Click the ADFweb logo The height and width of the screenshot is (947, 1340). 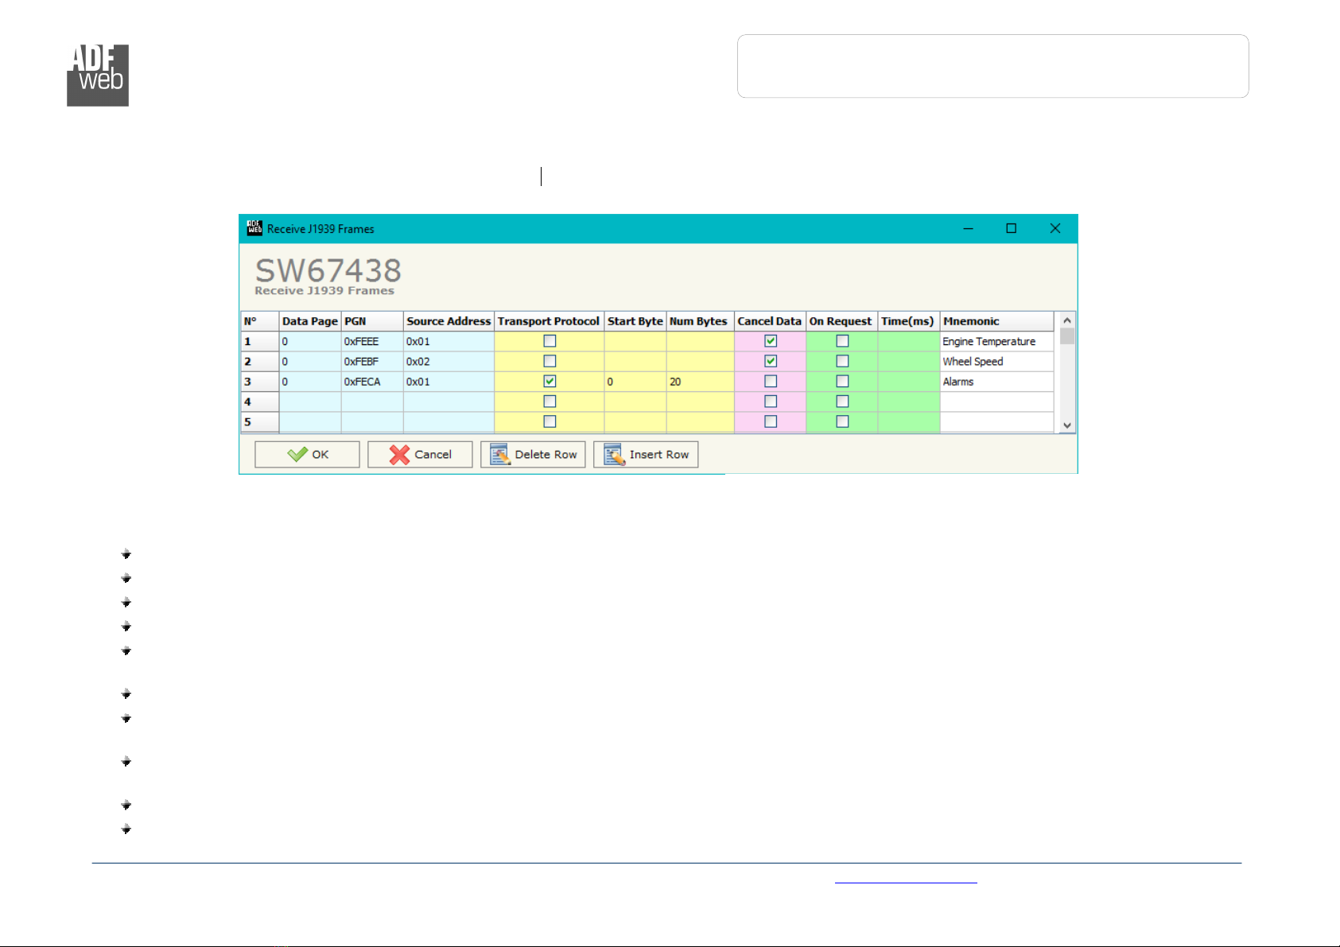coord(98,76)
